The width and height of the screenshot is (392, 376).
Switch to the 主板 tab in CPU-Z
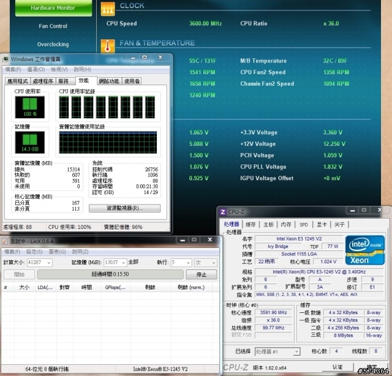[268, 225]
